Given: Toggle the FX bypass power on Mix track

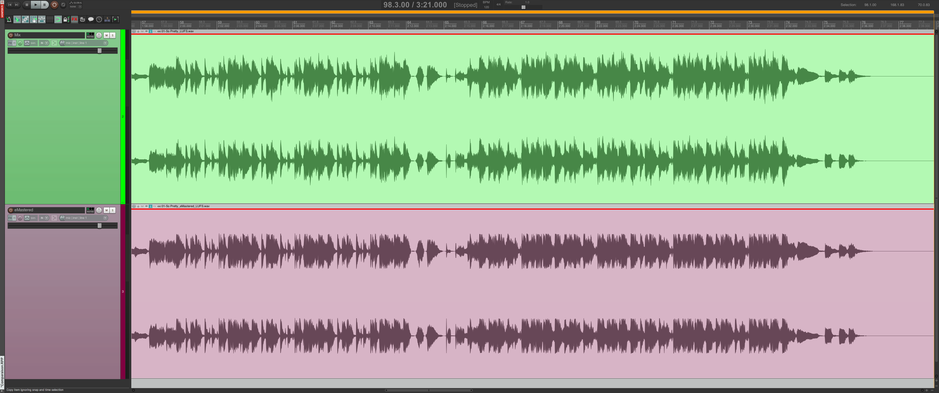Looking at the screenshot, I should [x=14, y=43].
